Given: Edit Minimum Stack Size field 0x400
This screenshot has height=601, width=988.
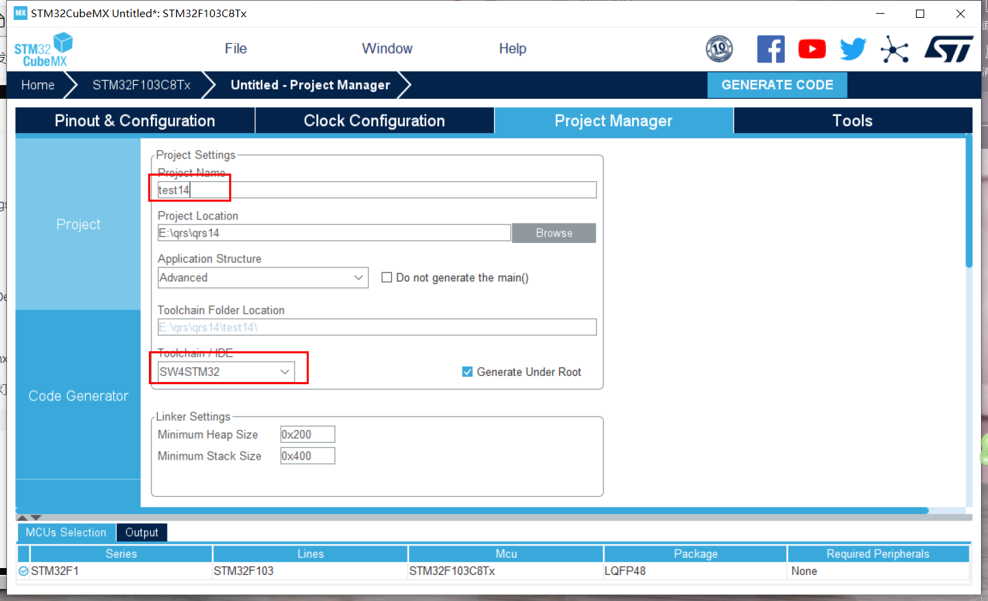Looking at the screenshot, I should click(x=307, y=456).
